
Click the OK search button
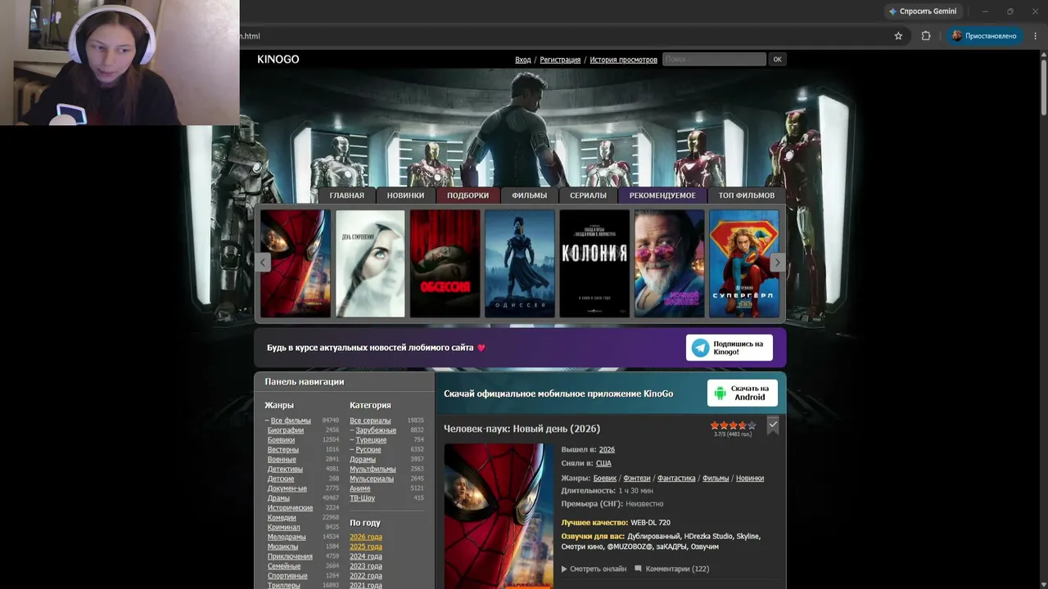click(x=778, y=59)
